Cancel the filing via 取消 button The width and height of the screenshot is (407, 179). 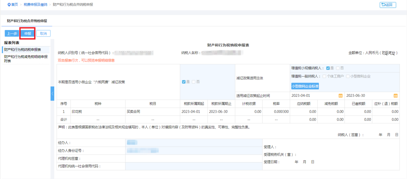(43, 33)
